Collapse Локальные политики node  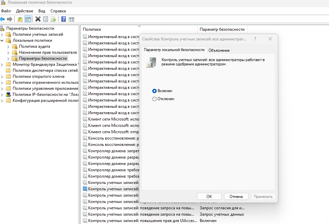click(2, 40)
